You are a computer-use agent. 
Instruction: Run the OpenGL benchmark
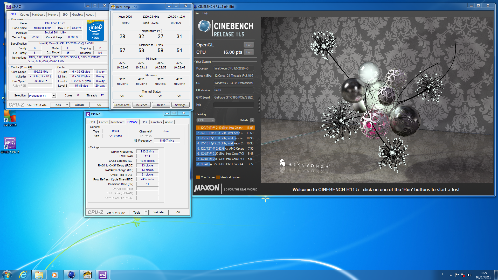pos(249,45)
